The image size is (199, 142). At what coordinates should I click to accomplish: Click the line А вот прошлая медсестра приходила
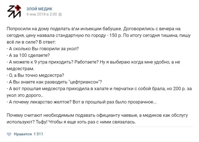(83, 88)
